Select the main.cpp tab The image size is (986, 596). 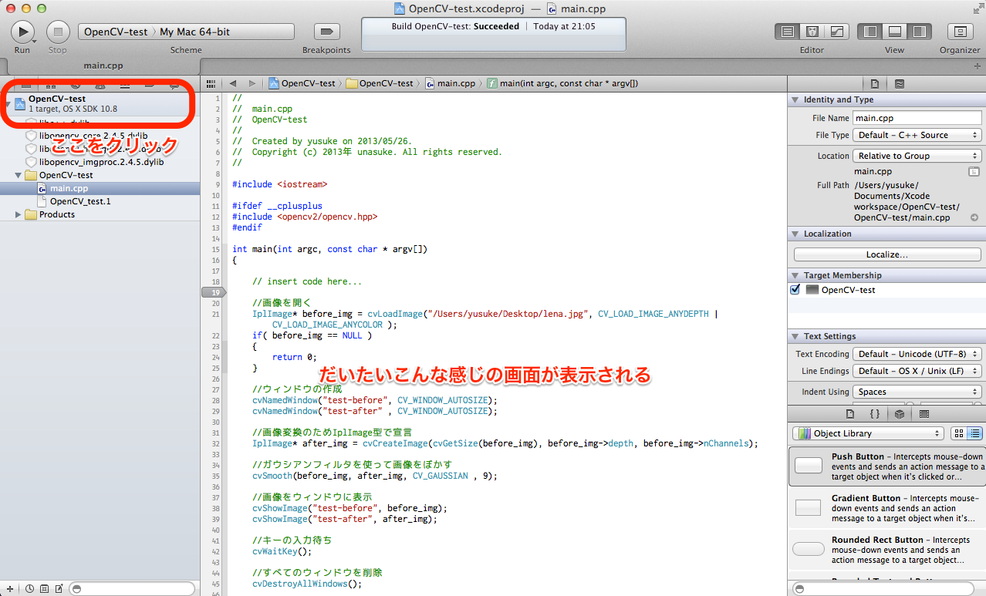point(103,66)
